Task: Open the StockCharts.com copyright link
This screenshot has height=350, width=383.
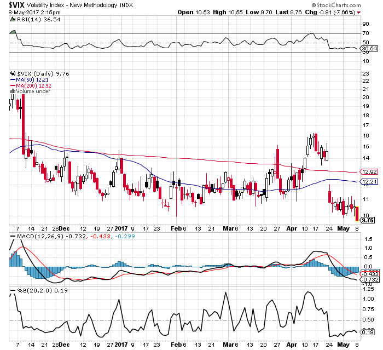Action: click(x=336, y=5)
